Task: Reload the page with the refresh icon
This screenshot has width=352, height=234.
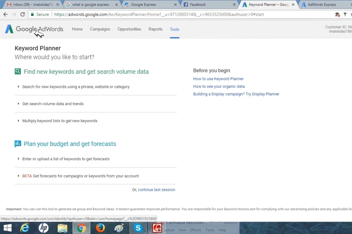Action: click(x=22, y=14)
